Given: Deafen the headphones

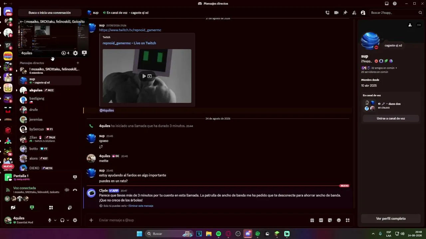Looking at the screenshot, I should tap(62, 220).
